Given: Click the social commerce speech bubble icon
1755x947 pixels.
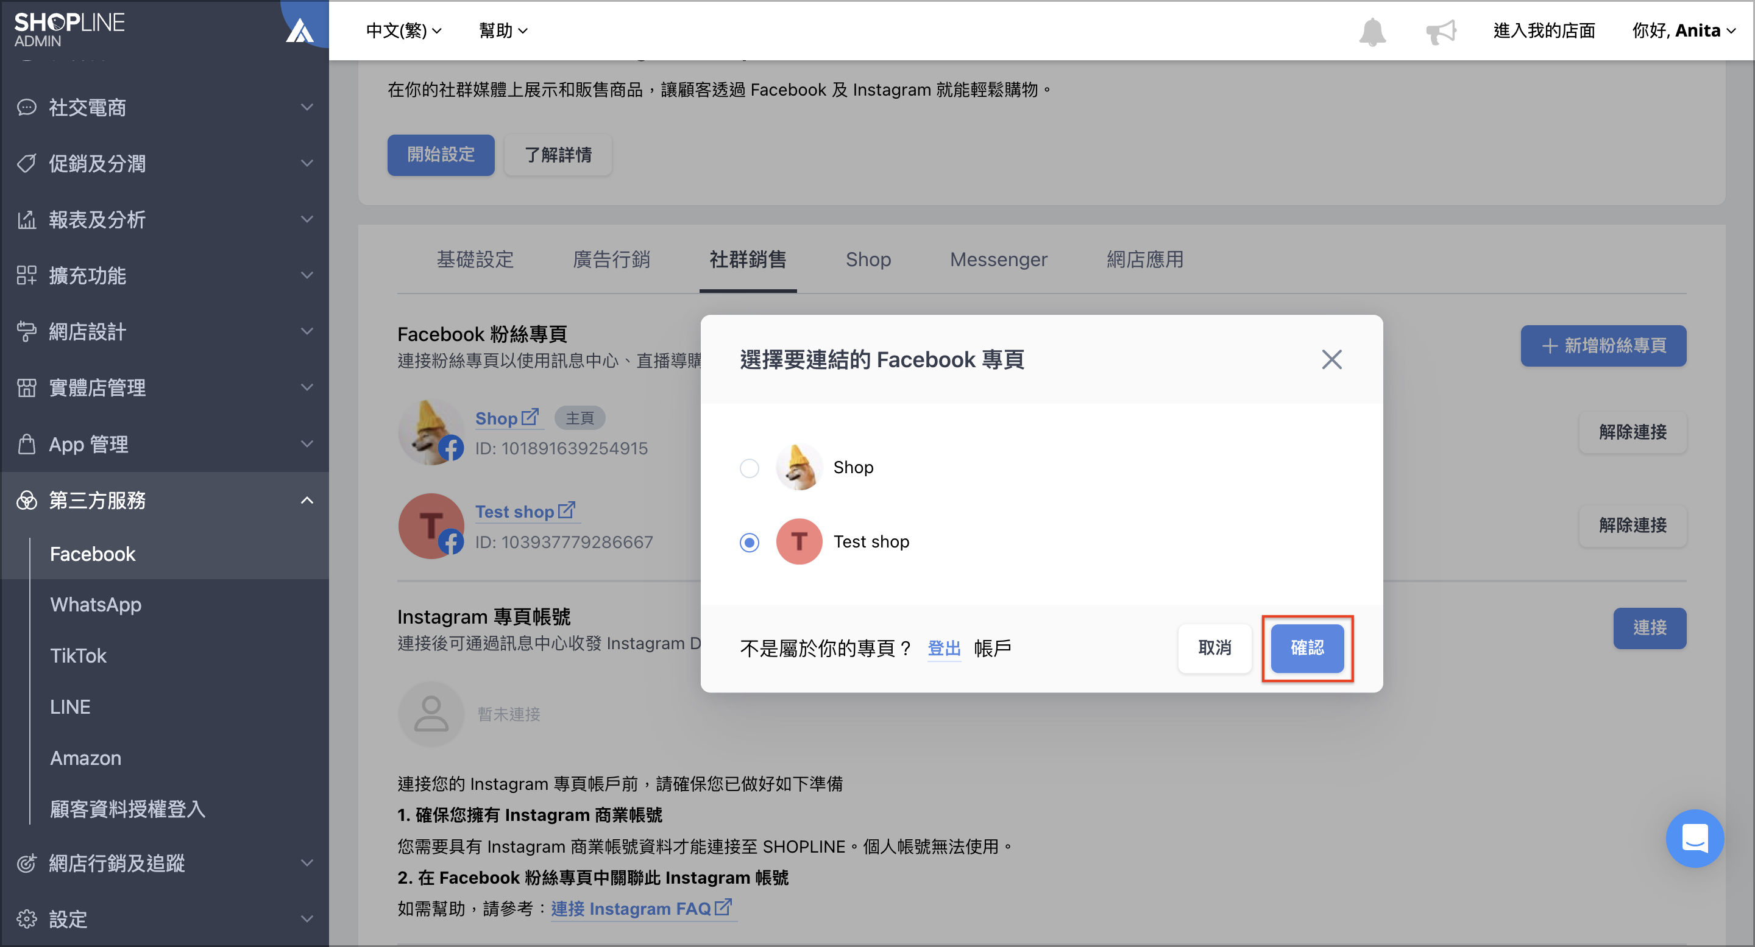Looking at the screenshot, I should coord(27,108).
